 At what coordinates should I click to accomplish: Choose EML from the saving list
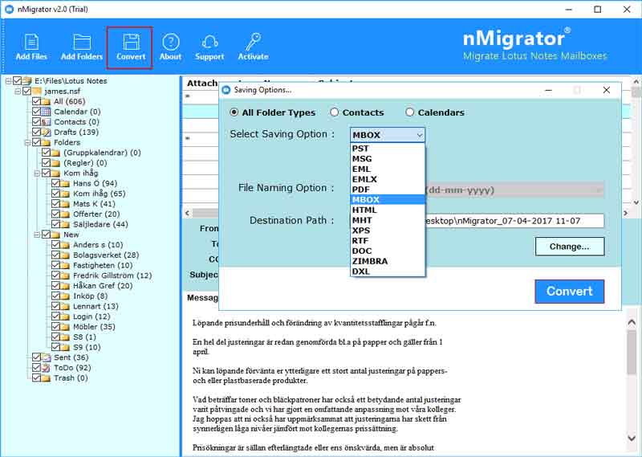click(x=388, y=169)
